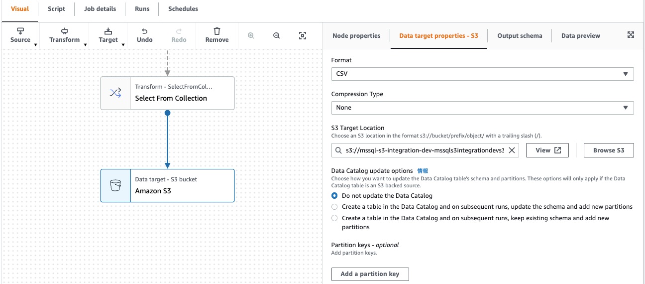Switch to the Script tab
Image resolution: width=645 pixels, height=284 pixels.
(x=56, y=9)
